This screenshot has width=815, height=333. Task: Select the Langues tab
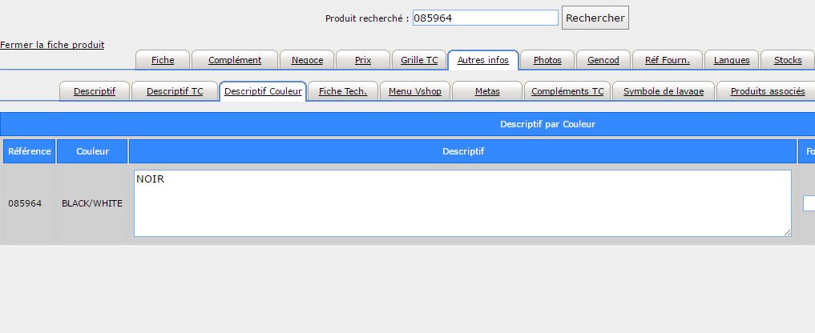[732, 60]
